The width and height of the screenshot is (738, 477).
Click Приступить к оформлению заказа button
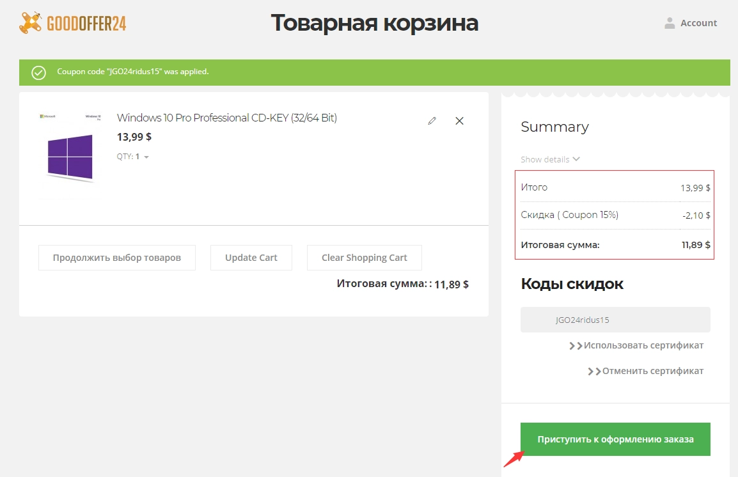[x=615, y=439]
